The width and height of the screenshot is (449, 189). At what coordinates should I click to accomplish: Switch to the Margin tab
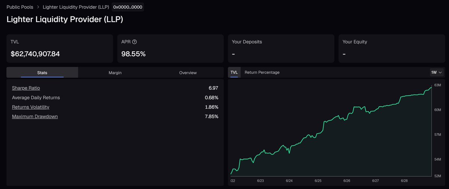(115, 73)
